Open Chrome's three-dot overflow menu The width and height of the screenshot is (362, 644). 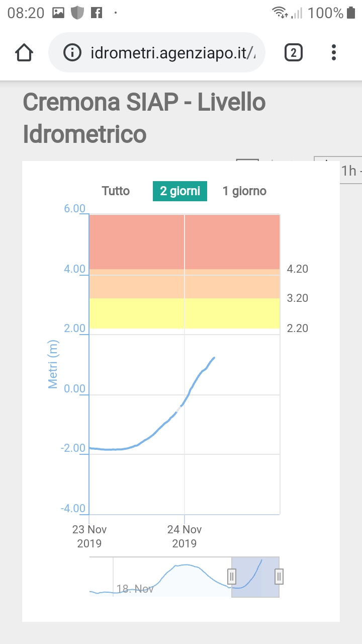click(334, 52)
